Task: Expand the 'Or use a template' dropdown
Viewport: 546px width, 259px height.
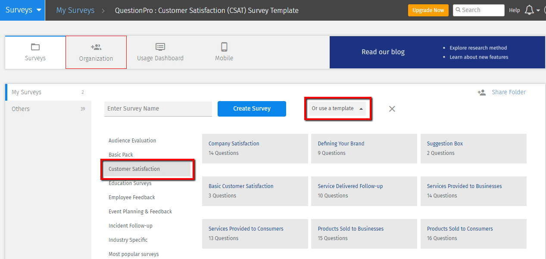Action: pyautogui.click(x=338, y=108)
